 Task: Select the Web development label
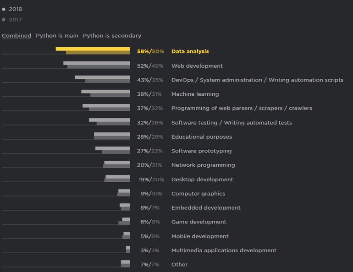(197, 66)
